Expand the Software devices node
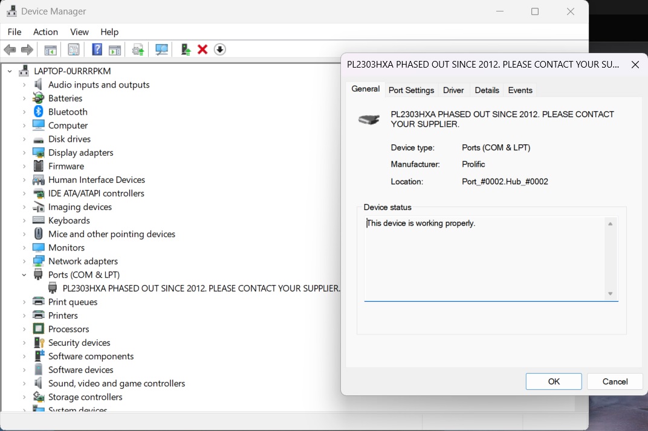The image size is (648, 431). pyautogui.click(x=24, y=370)
